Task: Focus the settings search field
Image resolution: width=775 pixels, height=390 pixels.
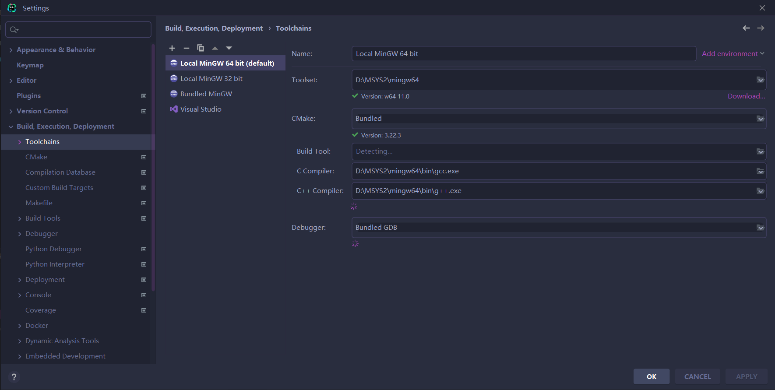Action: [x=78, y=30]
